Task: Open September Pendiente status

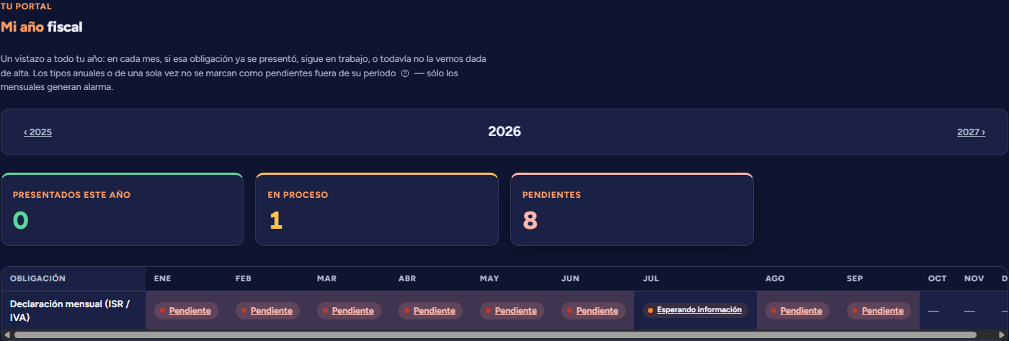Action: click(x=879, y=311)
